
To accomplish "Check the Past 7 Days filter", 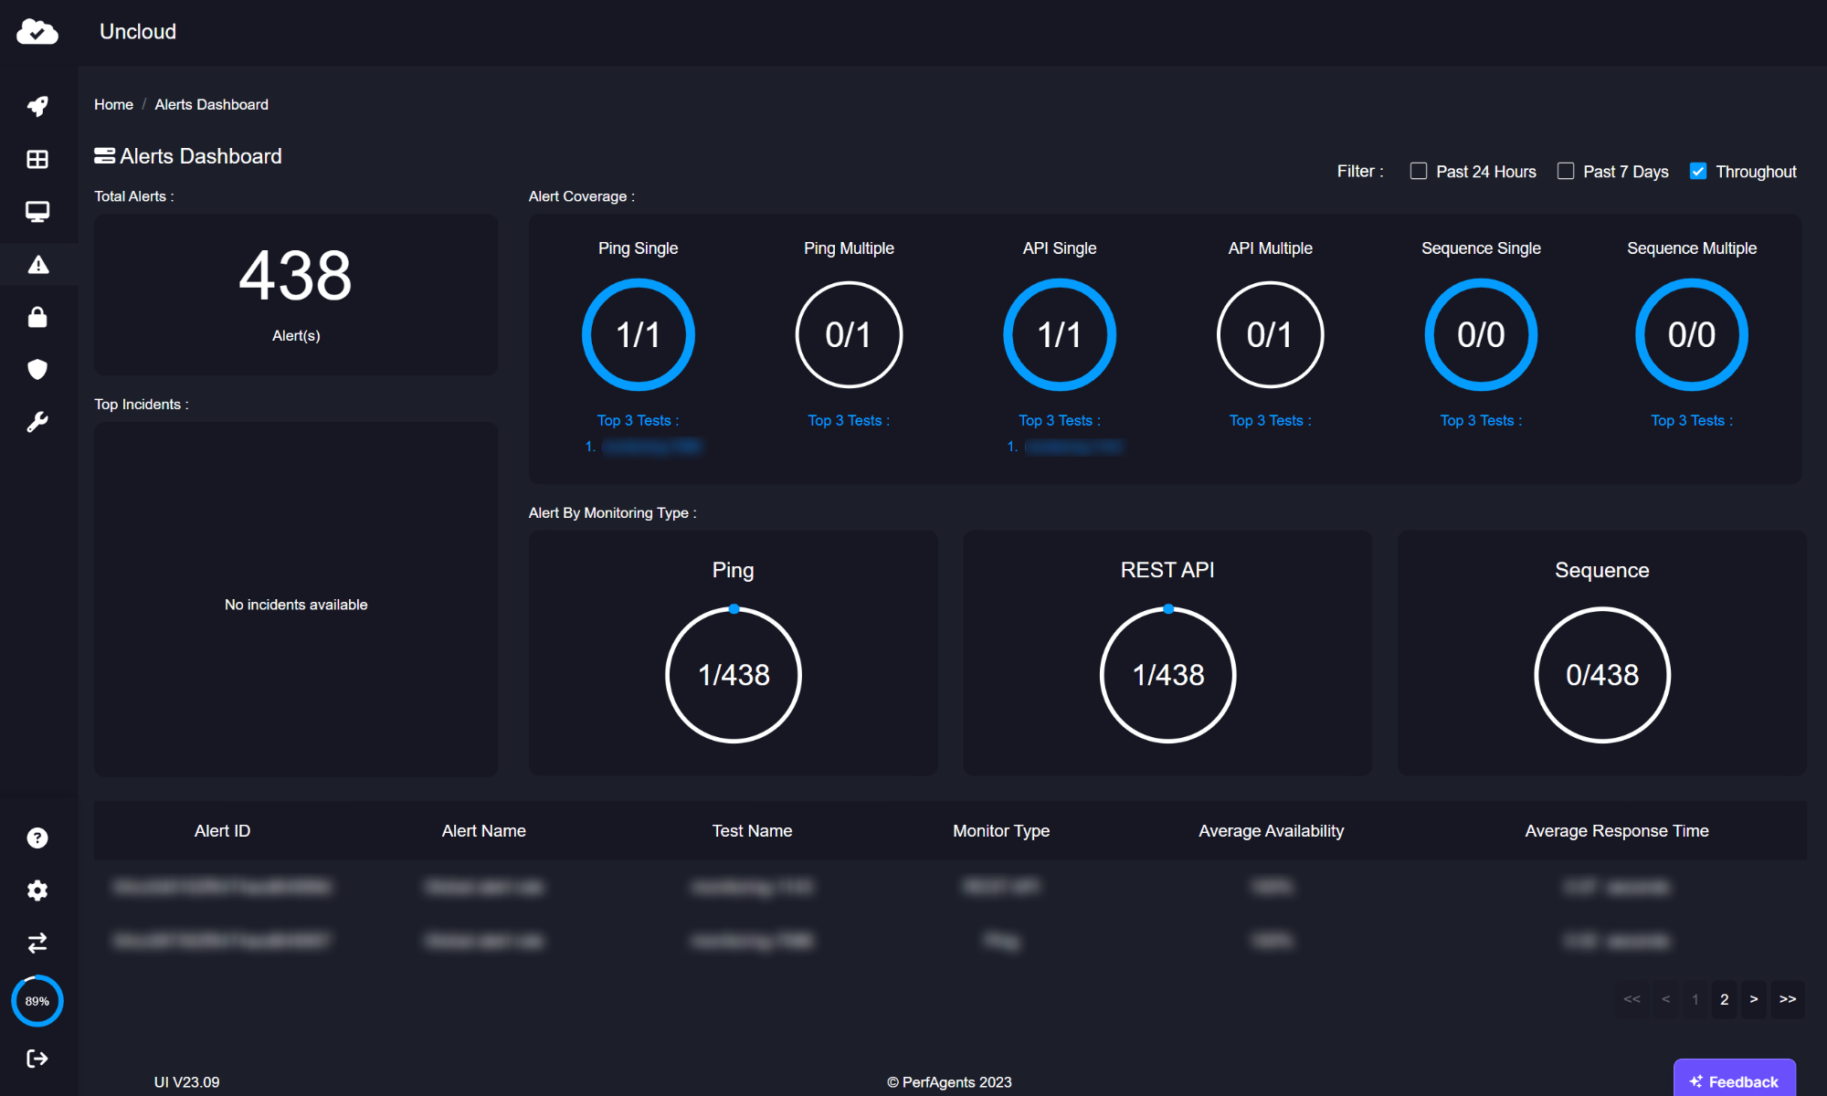I will pos(1566,171).
